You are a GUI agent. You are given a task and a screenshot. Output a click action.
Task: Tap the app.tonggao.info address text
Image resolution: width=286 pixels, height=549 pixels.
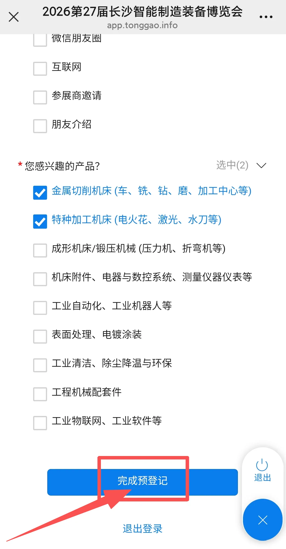pyautogui.click(x=142, y=26)
